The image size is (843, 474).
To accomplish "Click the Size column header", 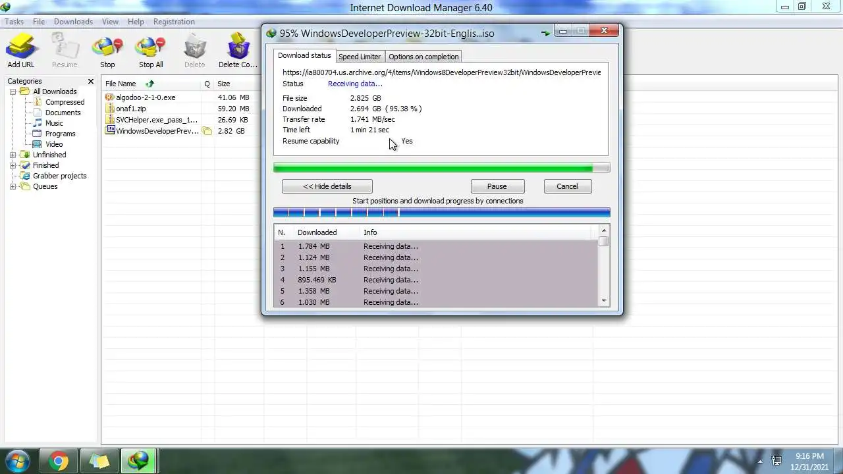I will click(x=224, y=84).
